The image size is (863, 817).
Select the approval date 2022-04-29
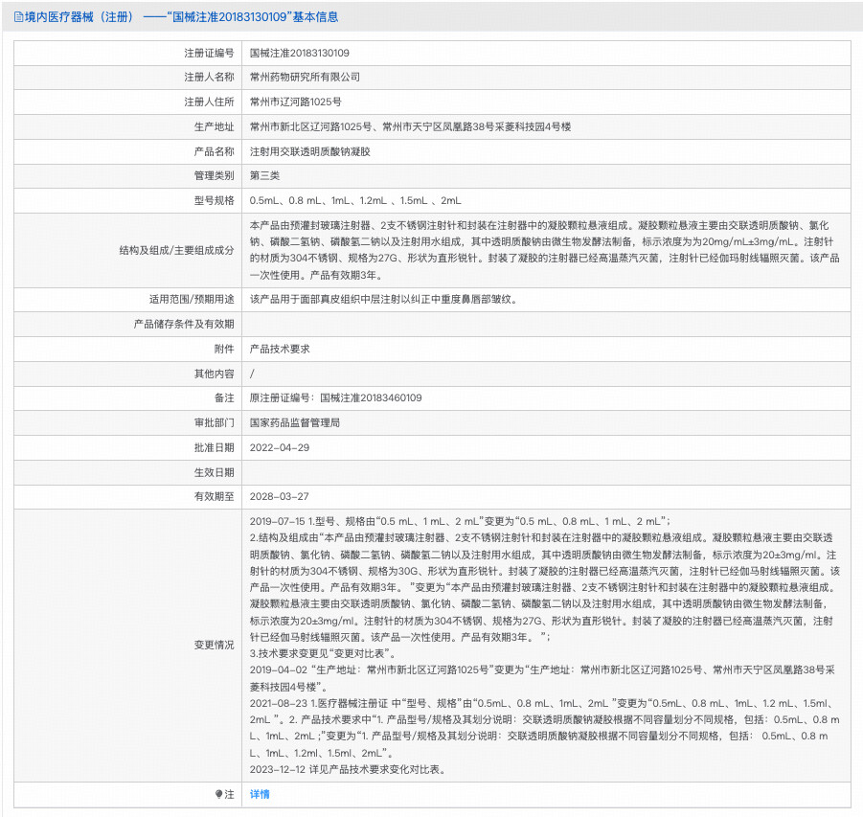[x=280, y=447]
